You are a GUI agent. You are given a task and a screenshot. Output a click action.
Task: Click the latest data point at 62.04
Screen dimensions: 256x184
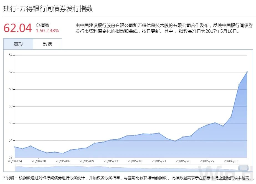pyautogui.click(x=247, y=72)
